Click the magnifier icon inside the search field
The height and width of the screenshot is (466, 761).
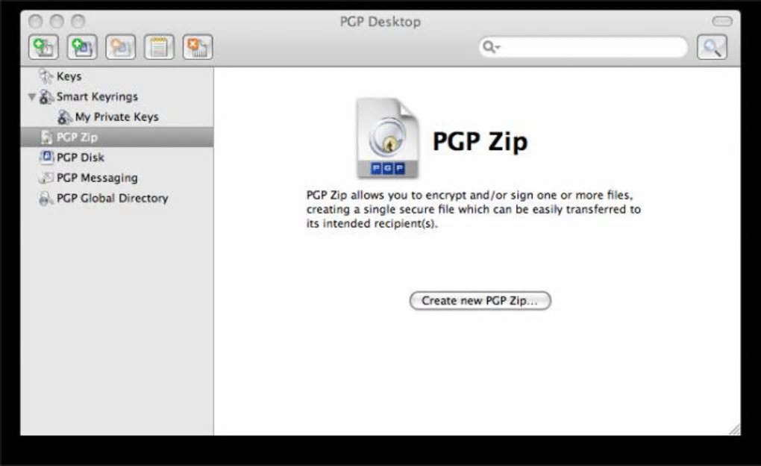(x=489, y=47)
